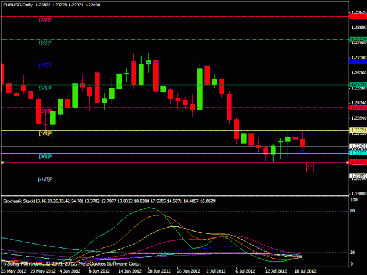Select the rightmost red candle on the chart
The image size is (367, 275).
[302, 142]
